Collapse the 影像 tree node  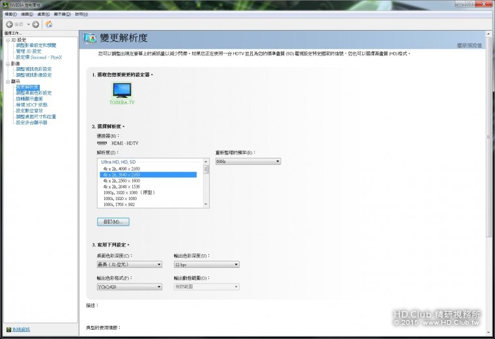[8, 64]
